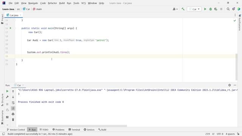Run the Car configuration with green play button
Viewport: 242px width, 136px height.
205,9
